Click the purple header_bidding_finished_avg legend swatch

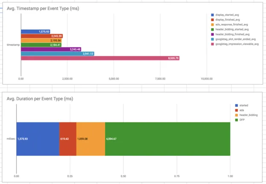[213, 34]
